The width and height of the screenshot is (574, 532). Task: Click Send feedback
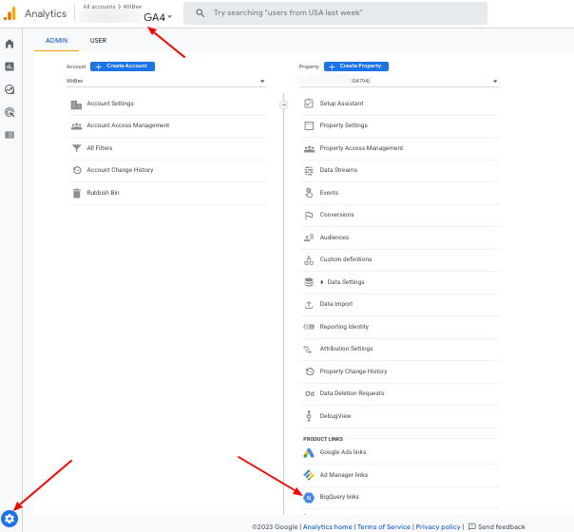pos(497,527)
